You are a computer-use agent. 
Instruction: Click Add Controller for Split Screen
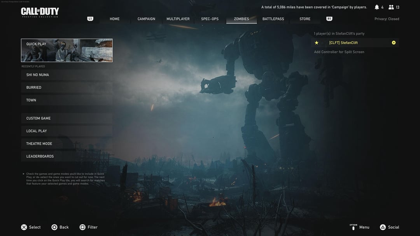(x=339, y=52)
